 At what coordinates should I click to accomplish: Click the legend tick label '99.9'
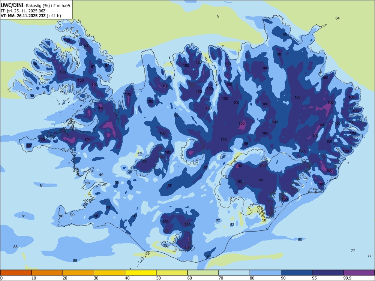click(347, 278)
